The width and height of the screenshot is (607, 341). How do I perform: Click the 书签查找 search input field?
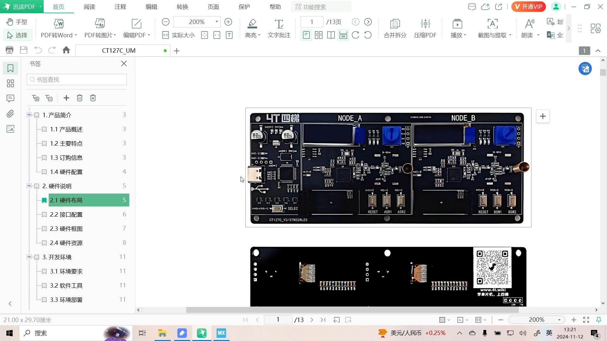(x=77, y=79)
